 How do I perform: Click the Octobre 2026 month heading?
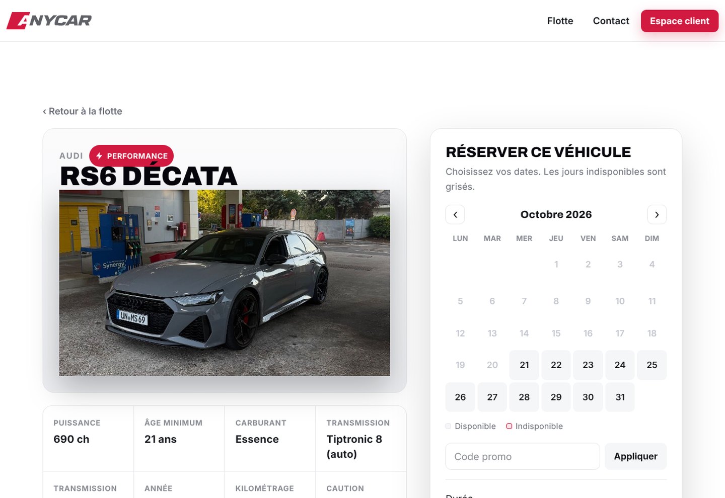pyautogui.click(x=556, y=215)
